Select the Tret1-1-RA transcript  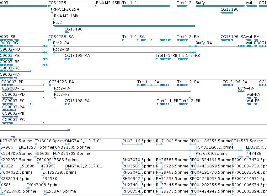pyautogui.click(x=147, y=40)
